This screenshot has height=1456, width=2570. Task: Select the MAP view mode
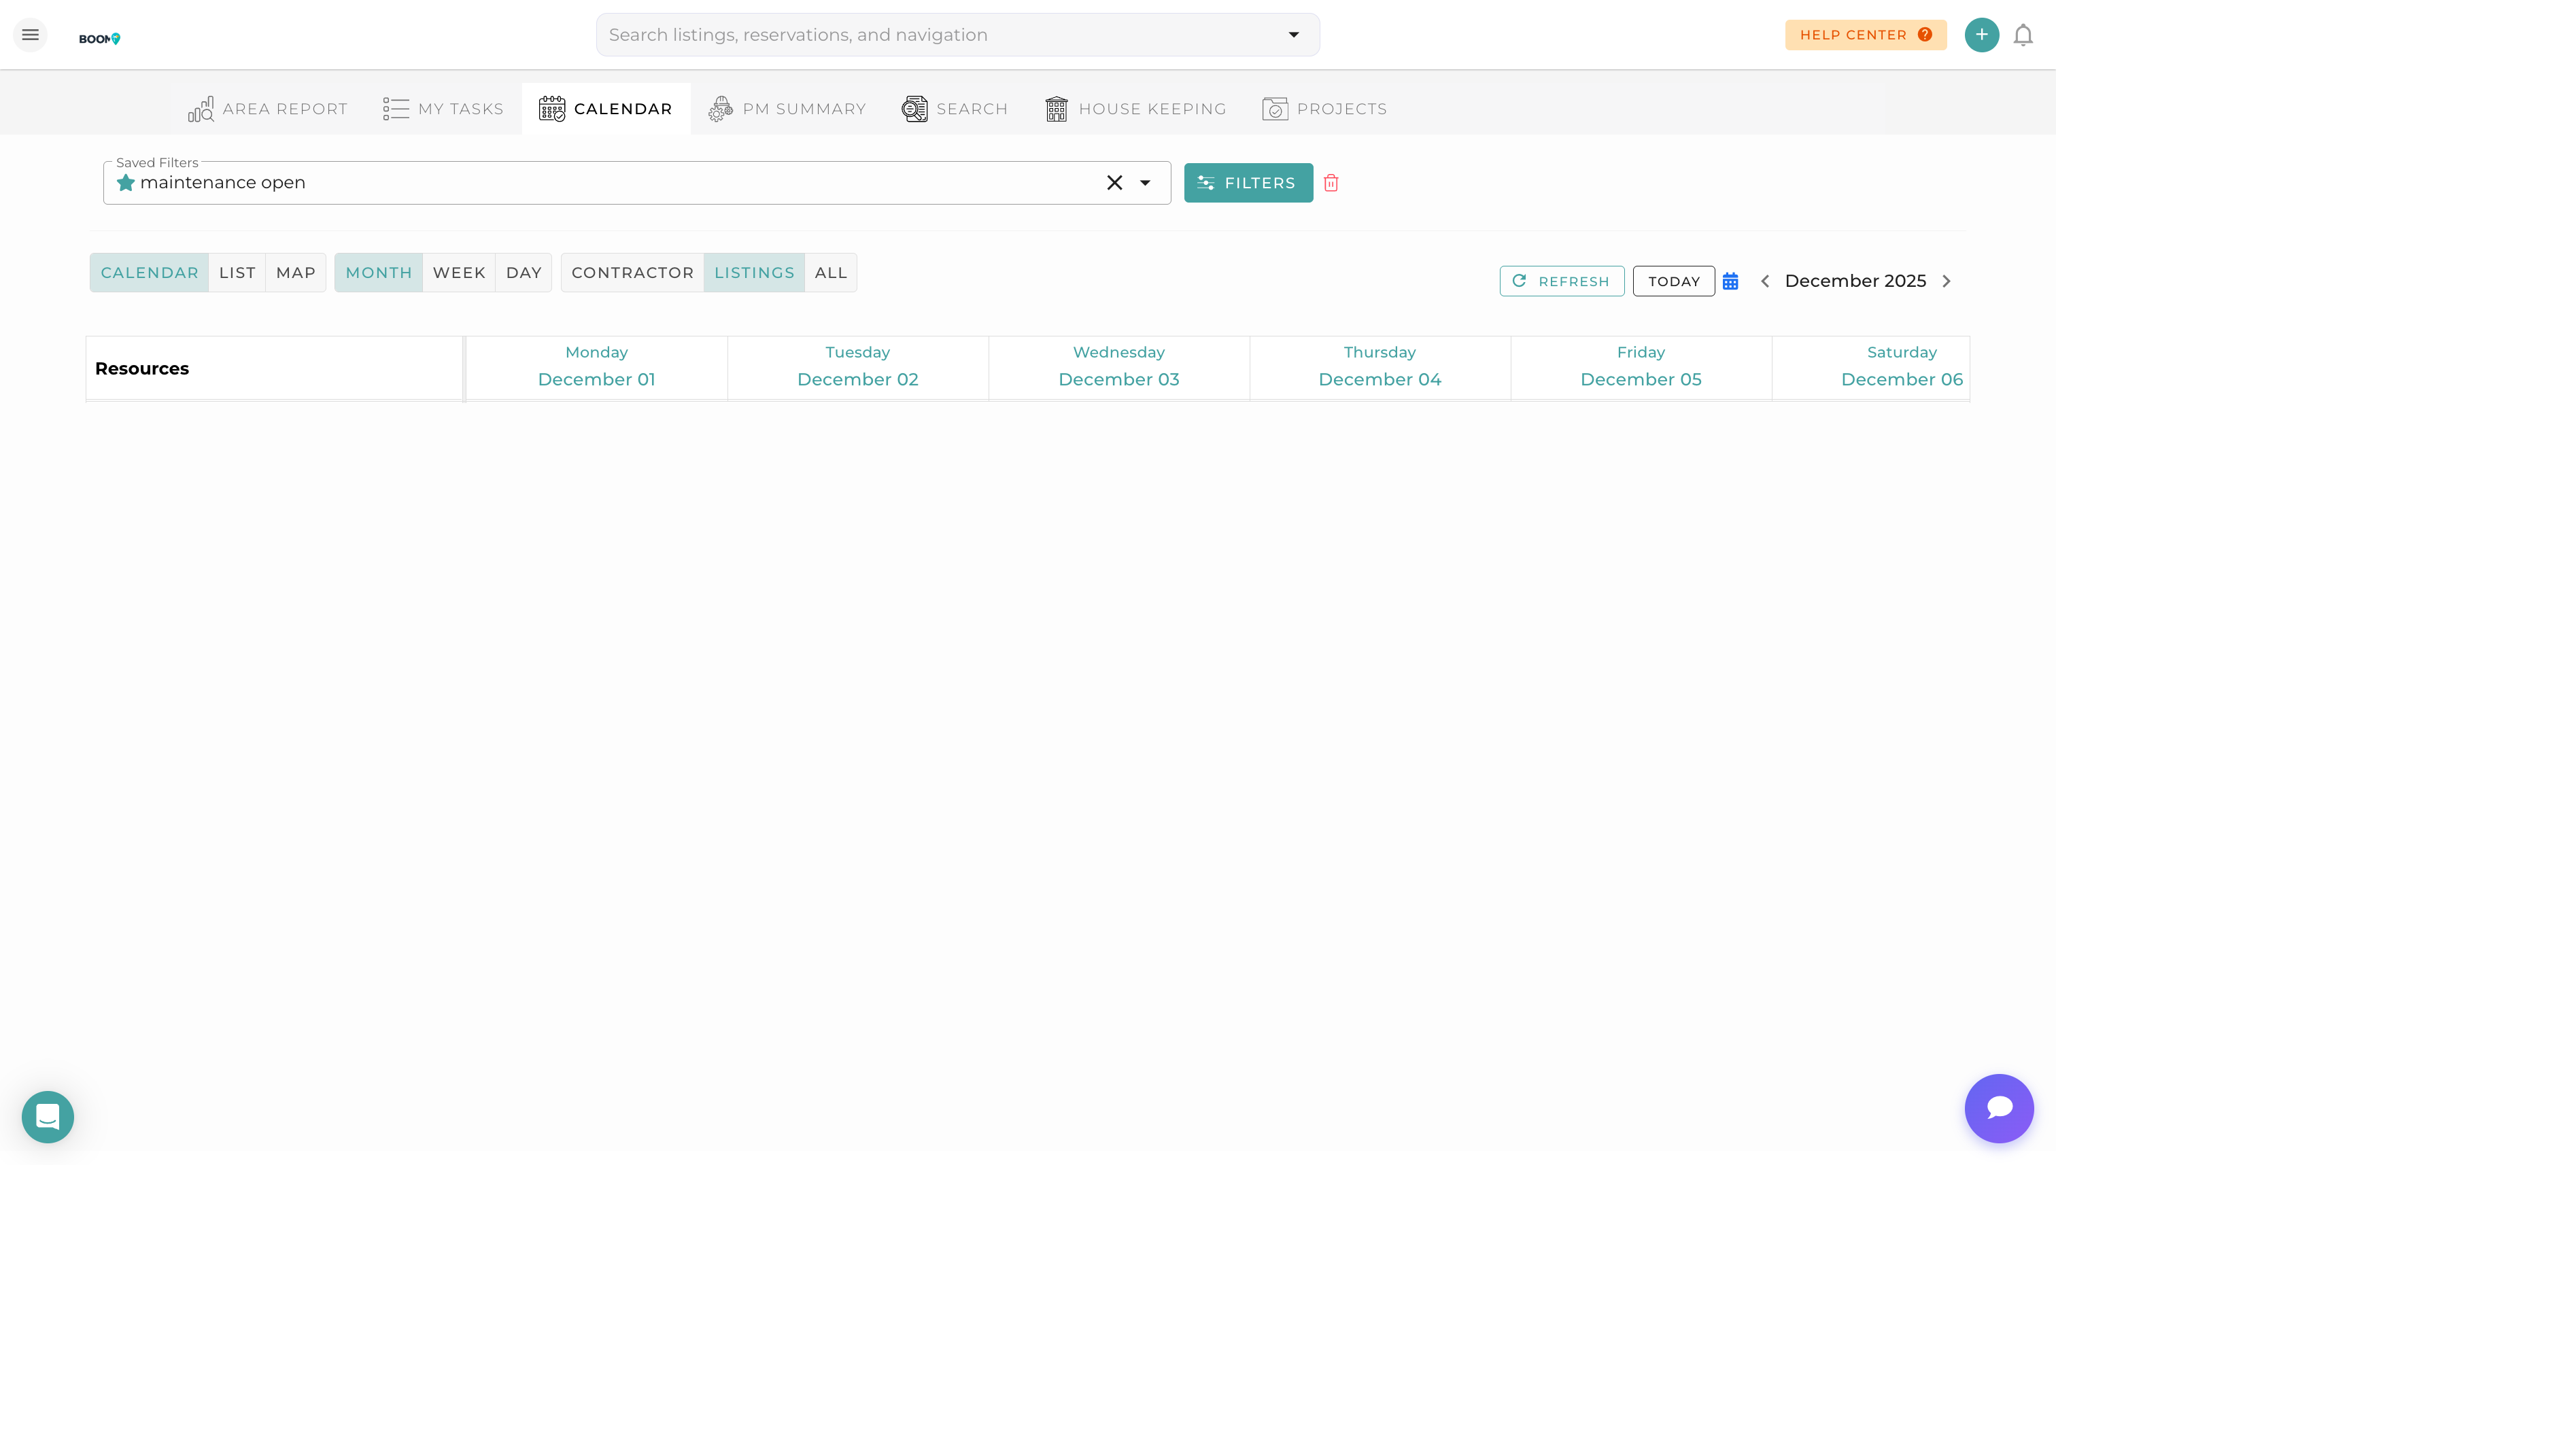point(295,272)
